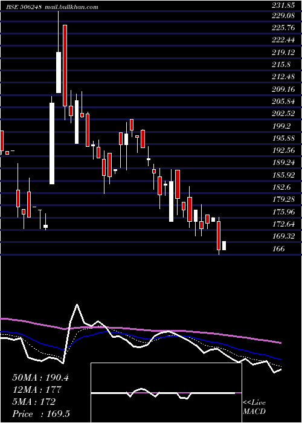302x423 pixels.
Task: Click the tallest red candlestick near peak
Action: [x=65, y=65]
